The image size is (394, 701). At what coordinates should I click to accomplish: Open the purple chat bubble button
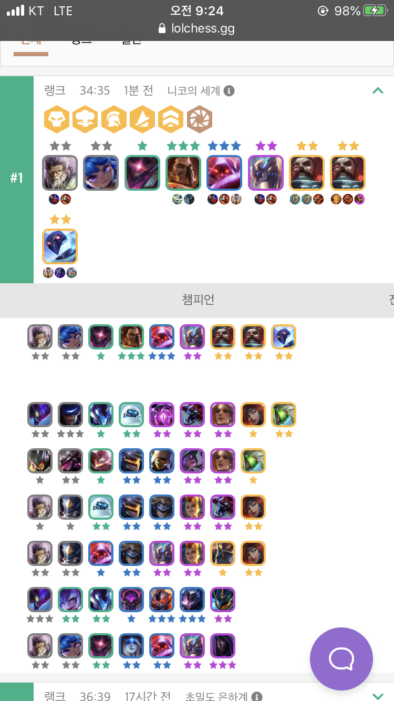point(341,659)
